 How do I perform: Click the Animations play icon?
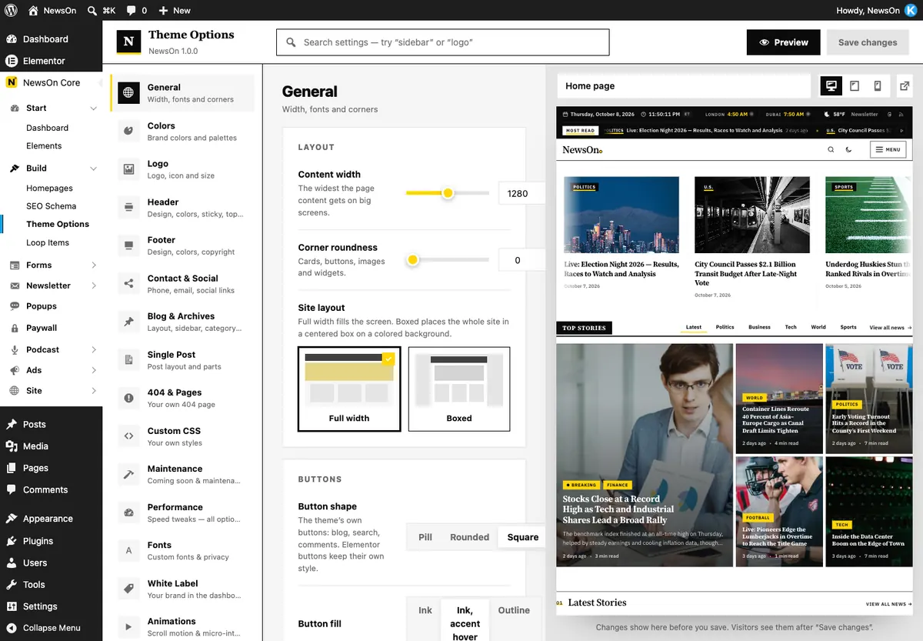(128, 626)
